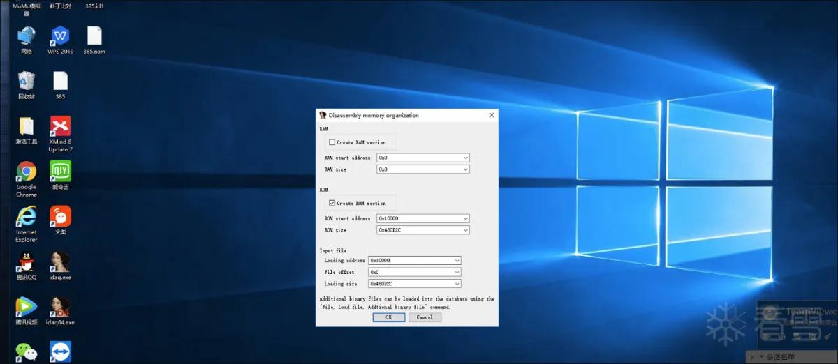Open the idaq64.exe desktop shortcut
838x364 pixels.
point(60,310)
